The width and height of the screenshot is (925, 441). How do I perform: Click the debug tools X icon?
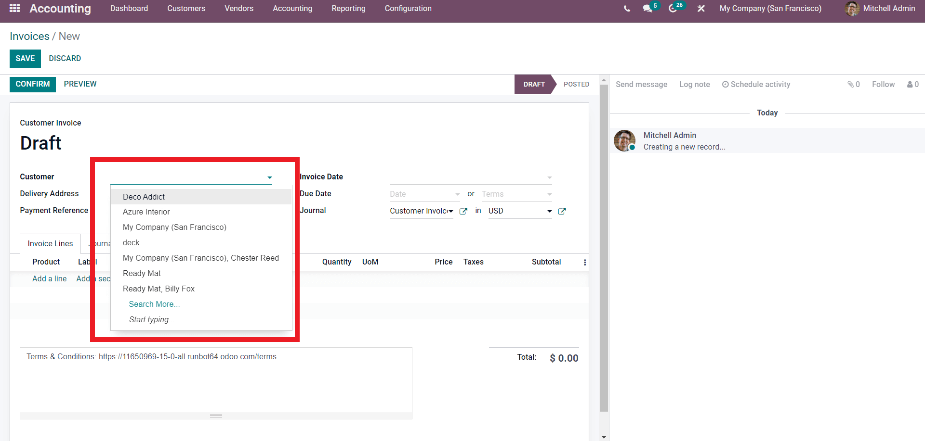tap(701, 9)
